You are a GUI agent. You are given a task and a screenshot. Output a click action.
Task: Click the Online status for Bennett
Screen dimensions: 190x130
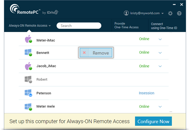[144, 52]
